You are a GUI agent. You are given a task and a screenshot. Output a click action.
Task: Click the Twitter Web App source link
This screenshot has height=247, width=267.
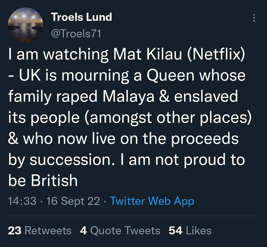(152, 201)
